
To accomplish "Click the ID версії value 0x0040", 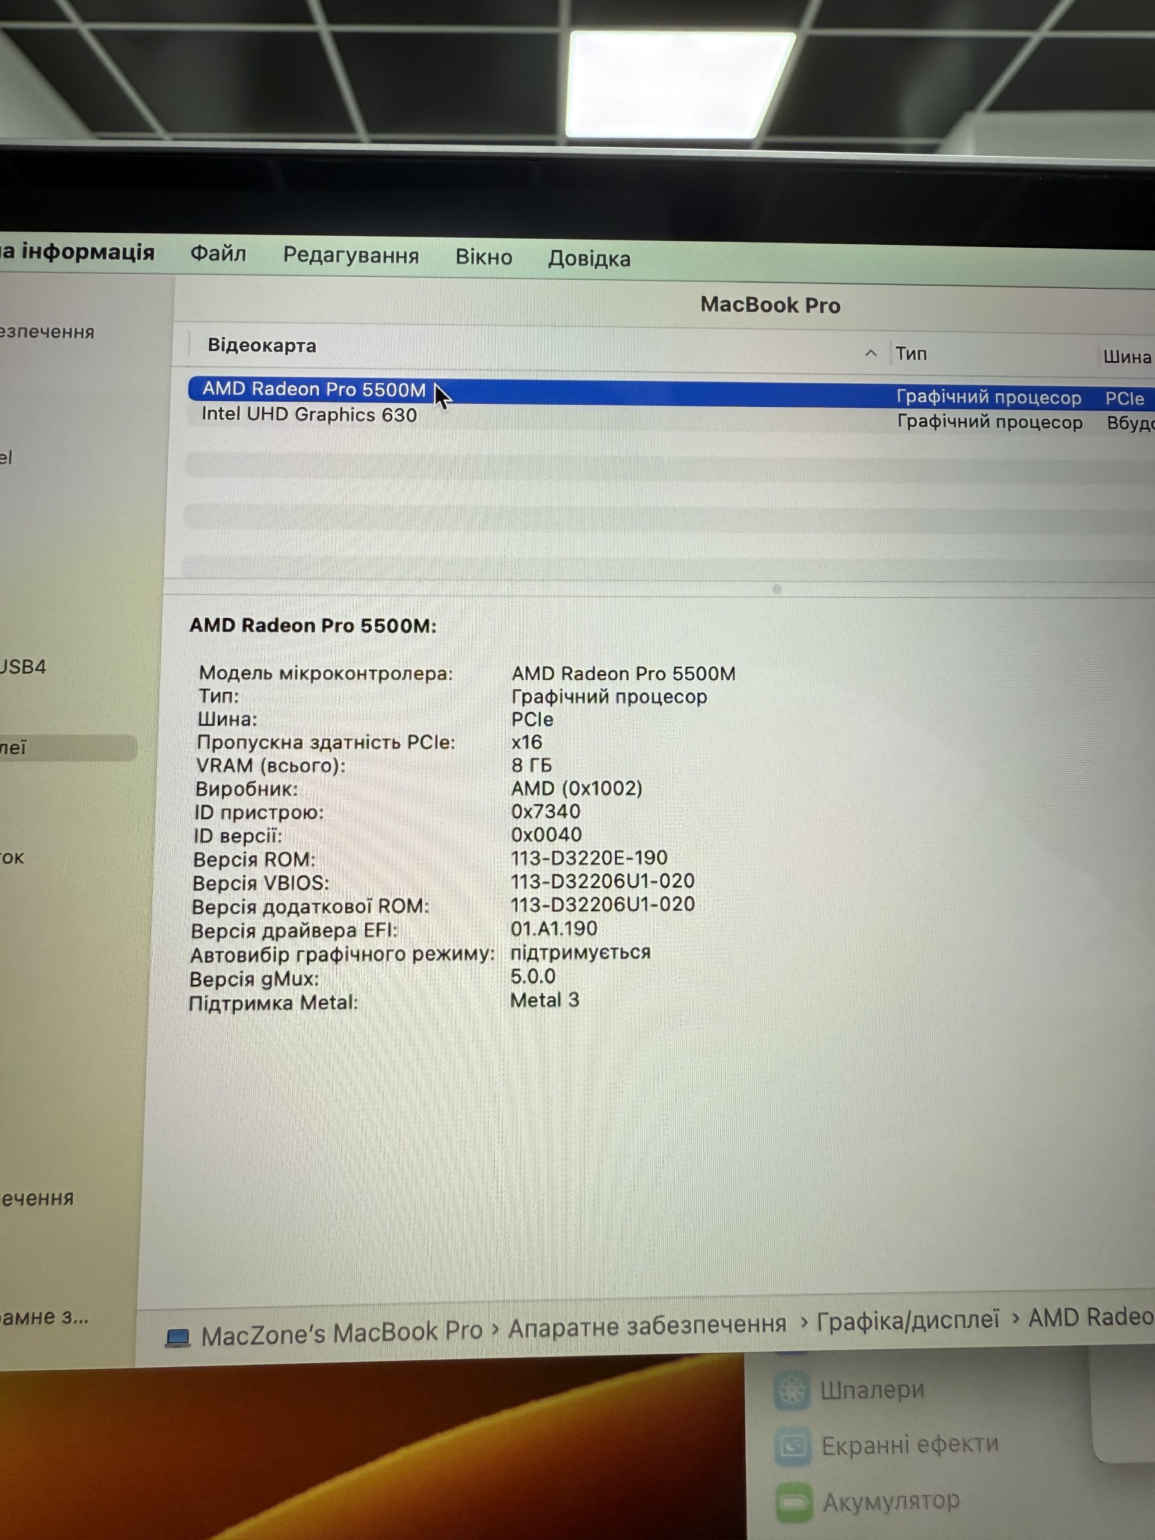I will tap(546, 834).
